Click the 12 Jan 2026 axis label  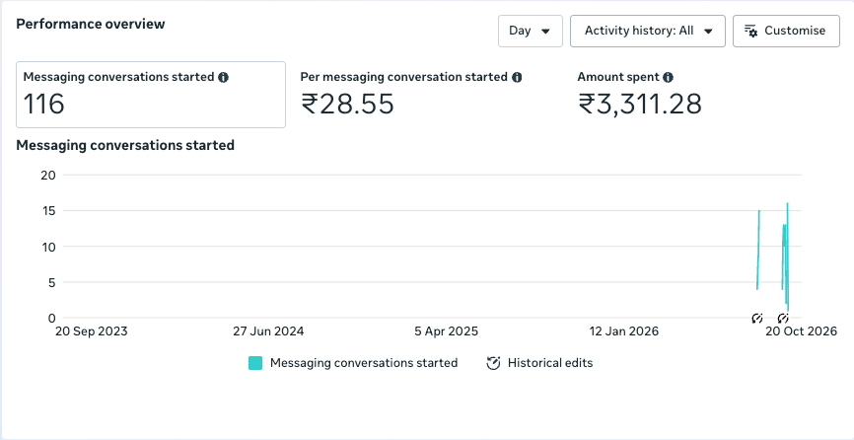click(x=623, y=331)
